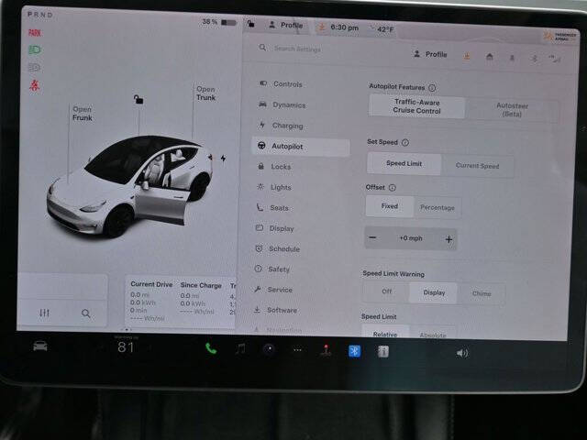The width and height of the screenshot is (587, 440).
Task: Click the Search Settings field
Action: click(297, 49)
